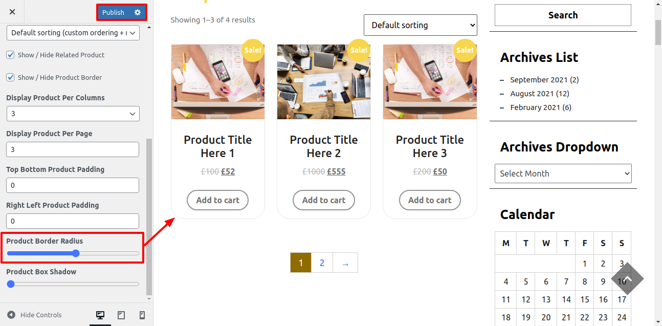The width and height of the screenshot is (662, 326).
Task: Open publish settings gear icon
Action: 137,12
